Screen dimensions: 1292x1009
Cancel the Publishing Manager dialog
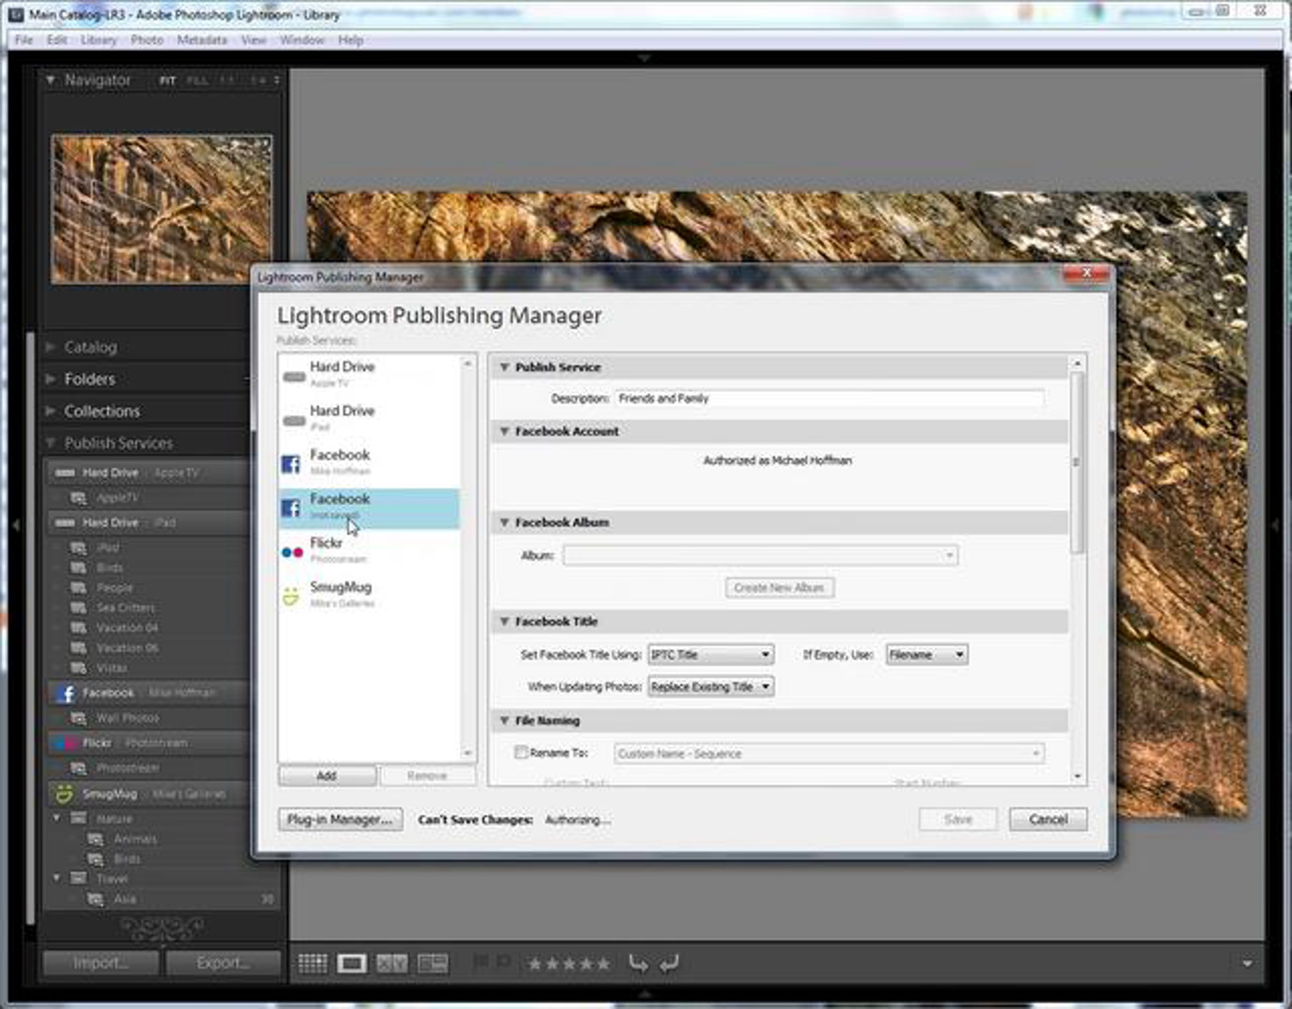click(1048, 820)
